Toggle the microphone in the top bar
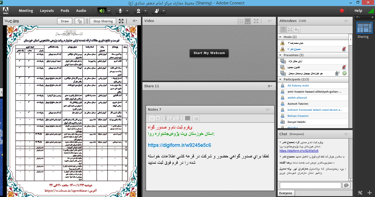This screenshot has height=197, width=375. click(x=120, y=11)
